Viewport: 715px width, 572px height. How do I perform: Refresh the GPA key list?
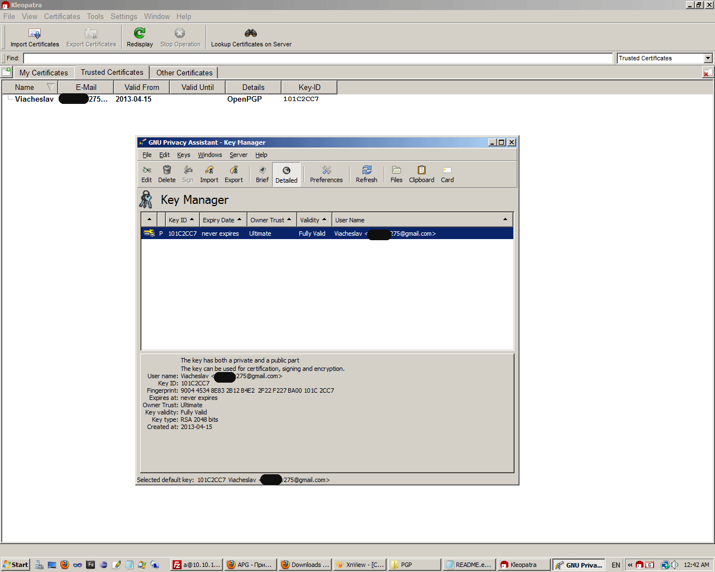[x=366, y=174]
